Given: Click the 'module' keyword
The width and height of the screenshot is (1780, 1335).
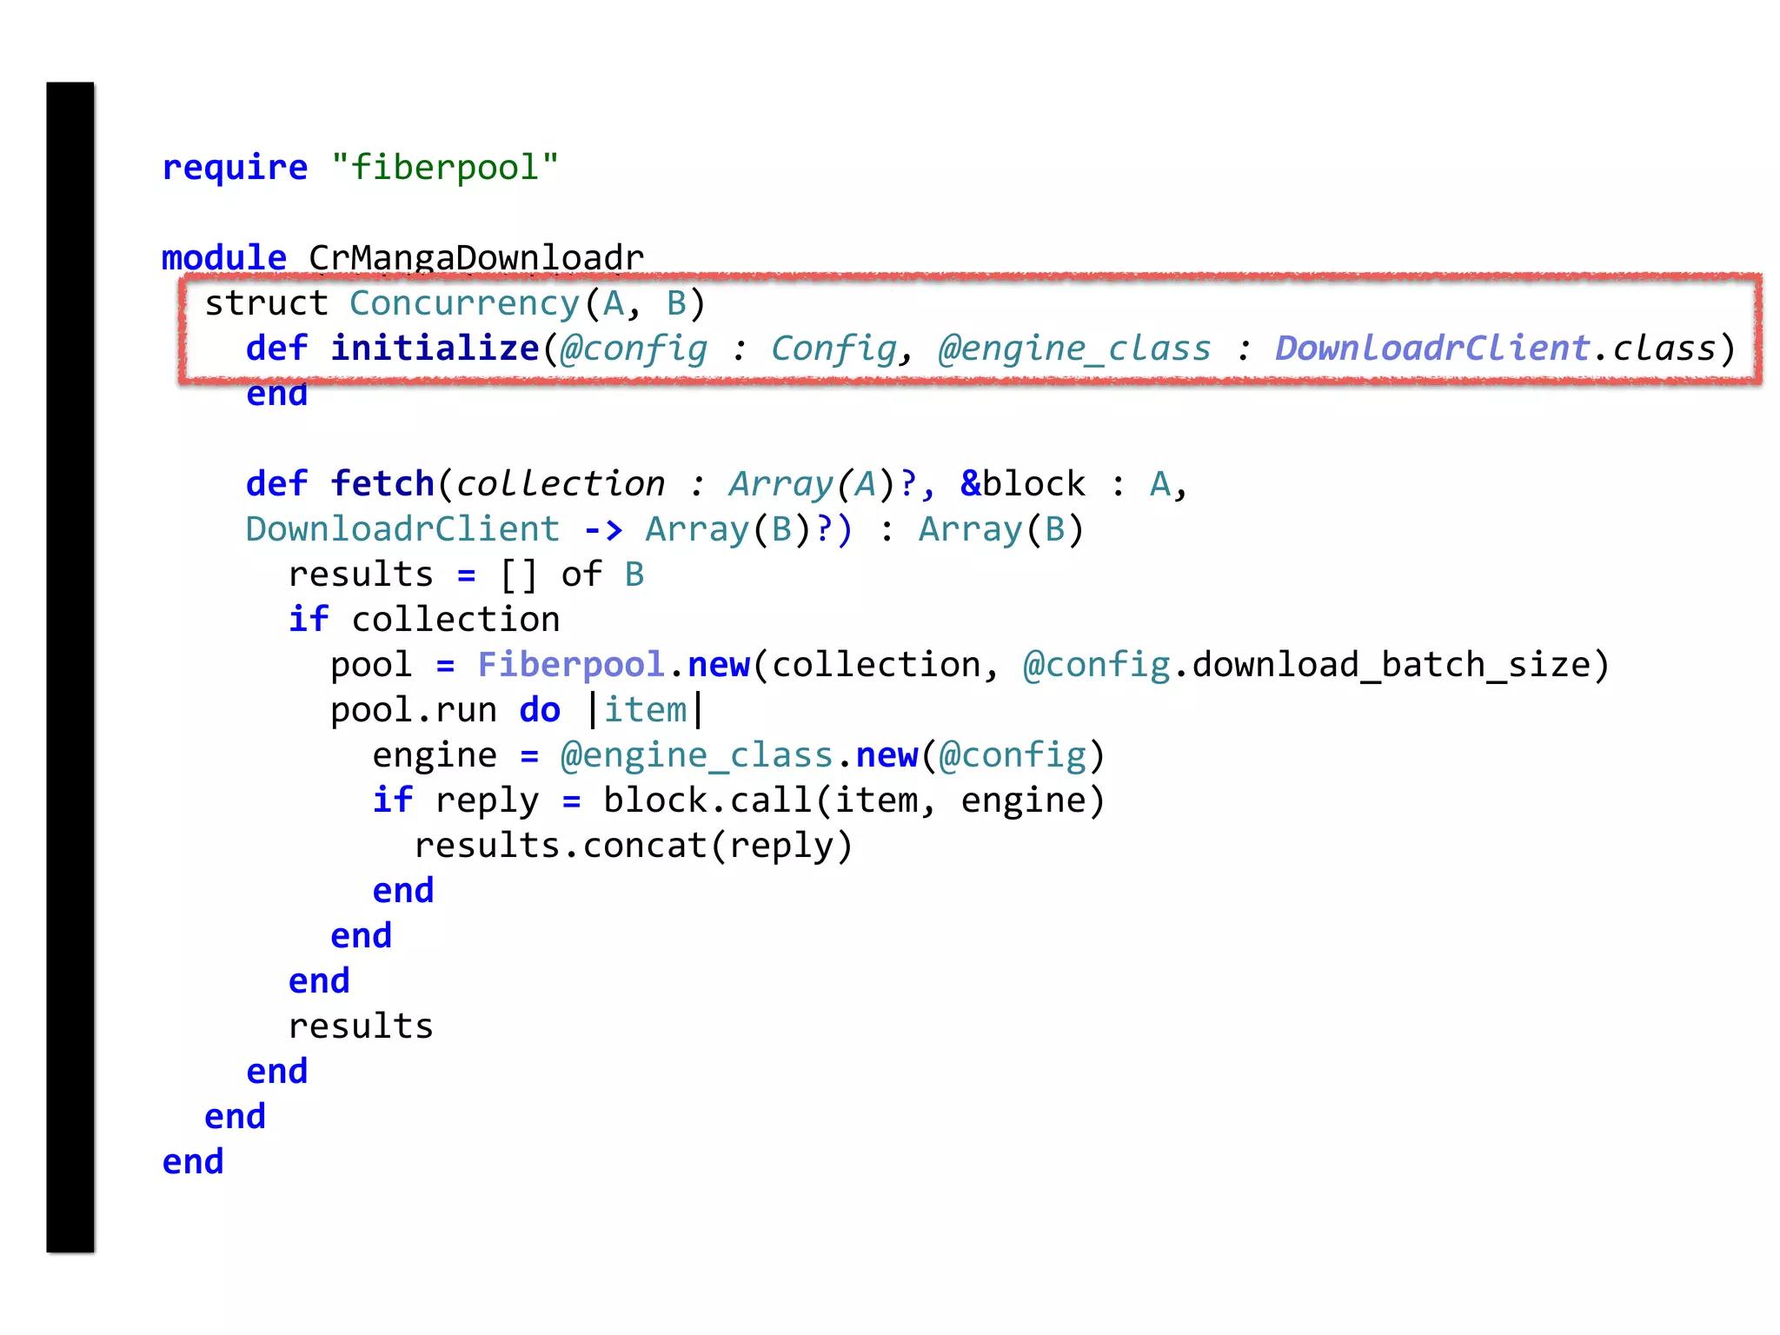Looking at the screenshot, I should 224,257.
